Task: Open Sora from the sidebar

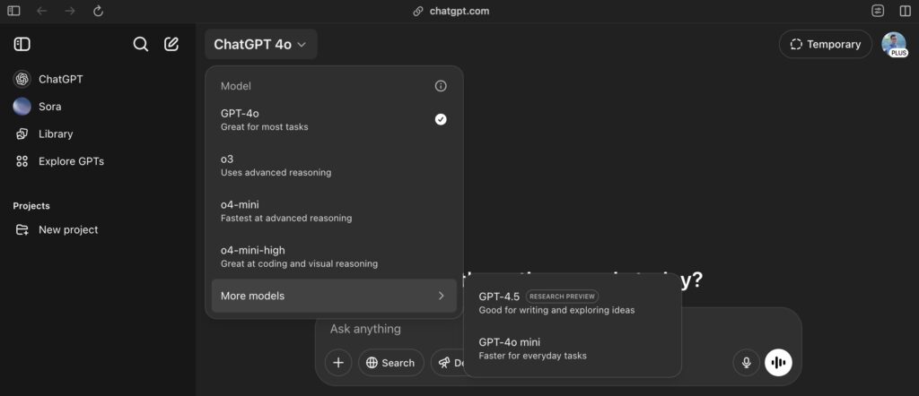Action: pyautogui.click(x=98, y=107)
